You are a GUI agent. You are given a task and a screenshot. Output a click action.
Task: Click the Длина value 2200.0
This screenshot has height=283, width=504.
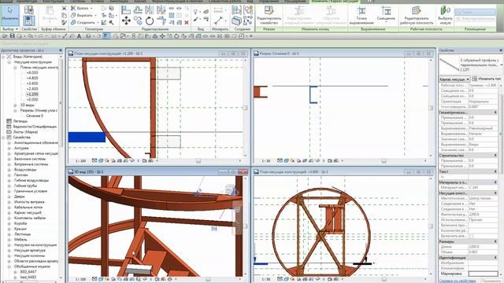pos(483,247)
